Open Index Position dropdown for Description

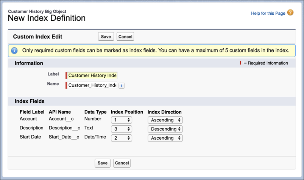tap(122, 129)
